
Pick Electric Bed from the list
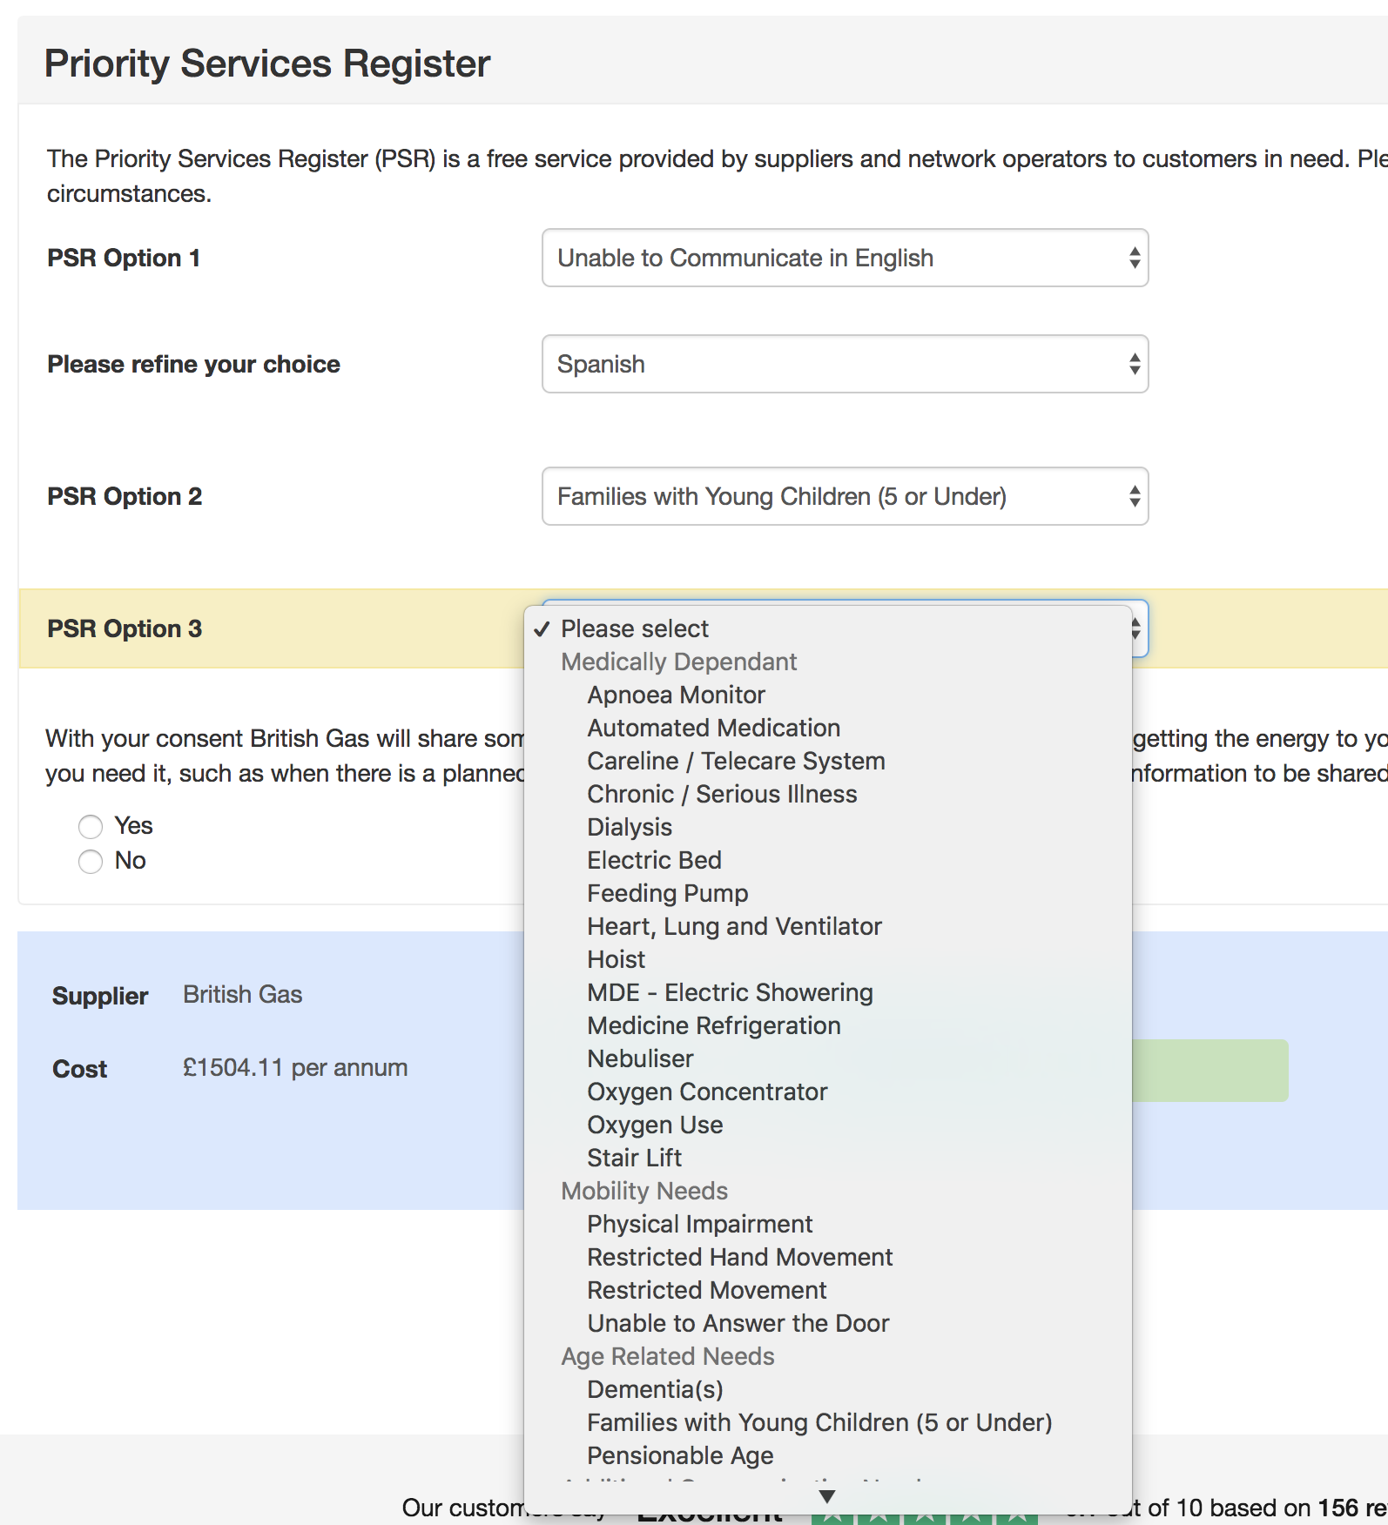coord(828,860)
